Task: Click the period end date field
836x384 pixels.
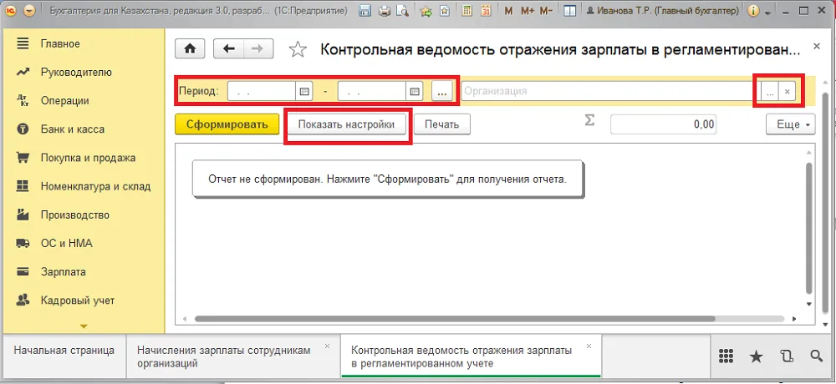Action: [x=372, y=91]
